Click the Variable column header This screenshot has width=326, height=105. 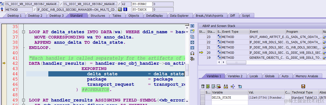pos(230,92)
